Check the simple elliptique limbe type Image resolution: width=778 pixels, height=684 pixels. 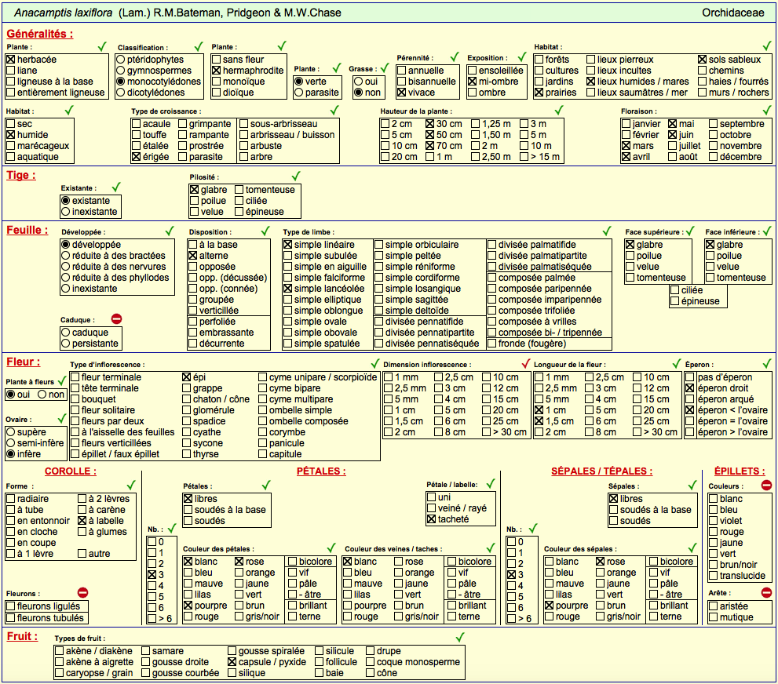288,300
